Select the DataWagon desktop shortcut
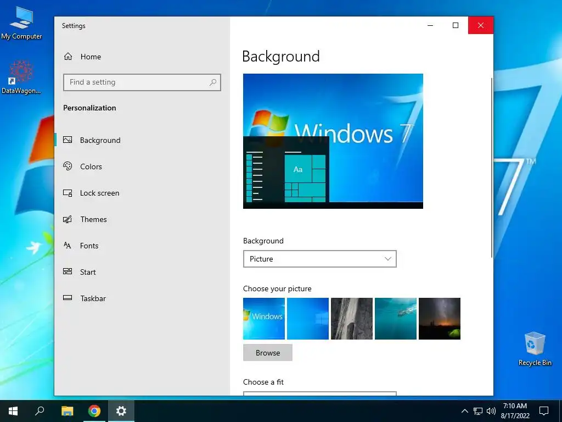The image size is (562, 422). point(21,77)
